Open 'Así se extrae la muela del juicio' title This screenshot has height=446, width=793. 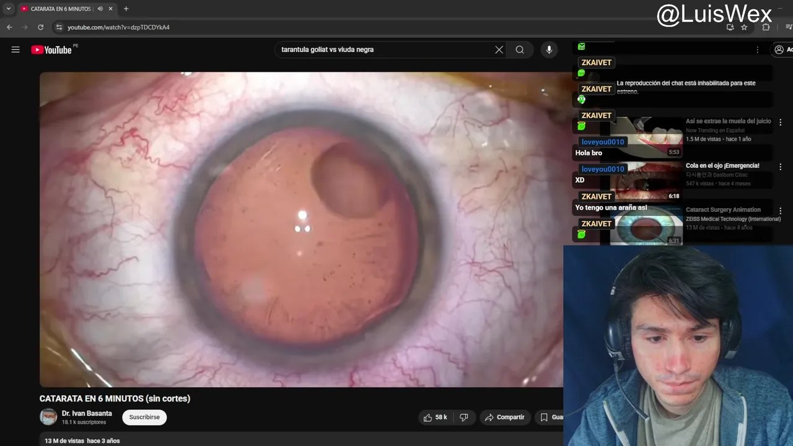[x=729, y=121]
